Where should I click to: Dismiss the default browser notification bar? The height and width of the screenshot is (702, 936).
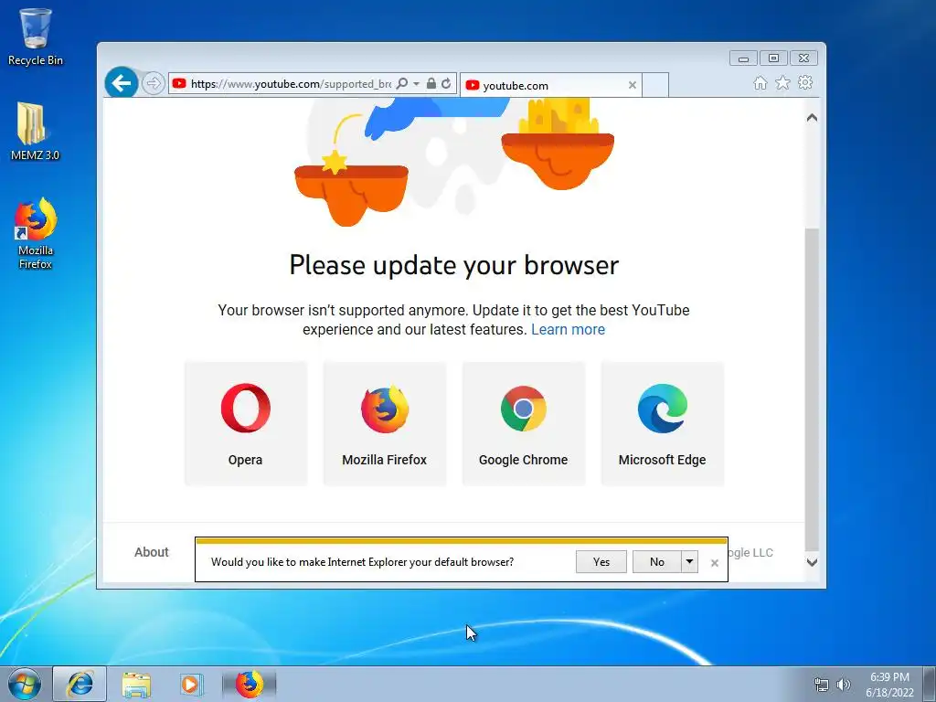715,562
